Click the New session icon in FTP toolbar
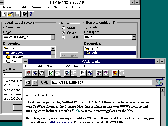The height and width of the screenshot is (126, 168). (4, 14)
